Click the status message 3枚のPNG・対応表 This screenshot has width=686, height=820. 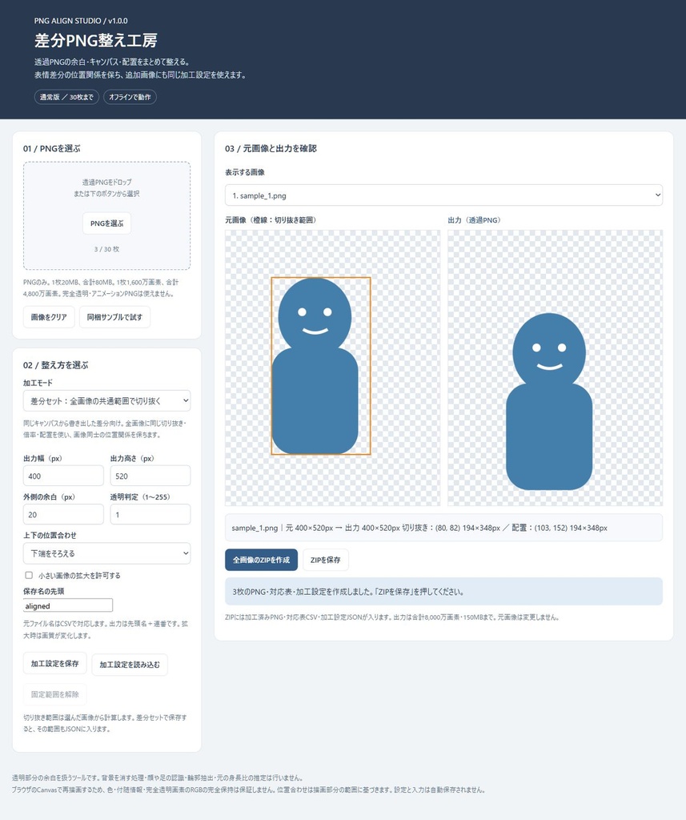click(444, 592)
